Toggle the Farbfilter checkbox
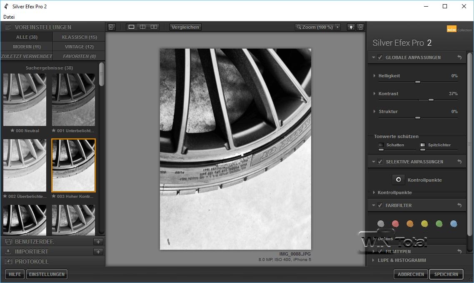The image size is (474, 283). (x=380, y=205)
